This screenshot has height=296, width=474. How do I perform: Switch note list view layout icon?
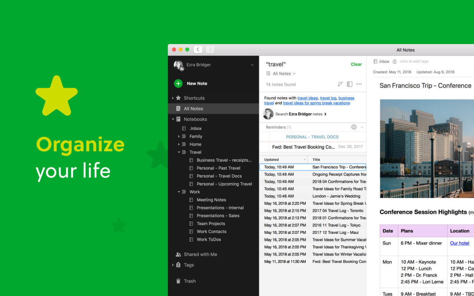click(349, 84)
